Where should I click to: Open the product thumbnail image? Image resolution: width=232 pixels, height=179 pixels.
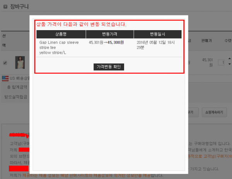20,62
